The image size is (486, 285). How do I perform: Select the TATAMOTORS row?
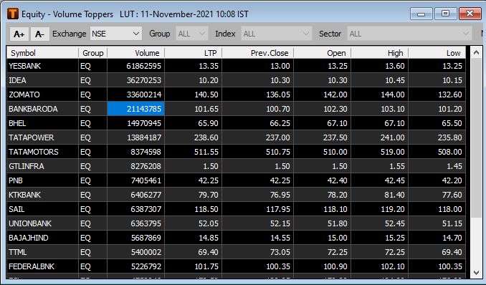(236, 152)
